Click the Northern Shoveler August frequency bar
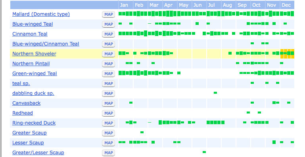The width and height of the screenshot is (305, 157). click(x=230, y=53)
